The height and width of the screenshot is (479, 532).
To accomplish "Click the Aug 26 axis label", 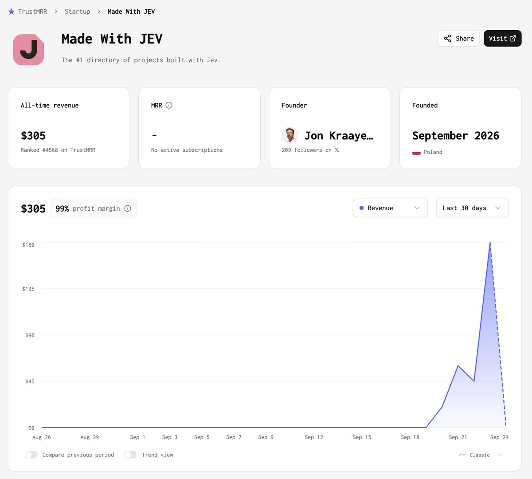I will pos(42,437).
